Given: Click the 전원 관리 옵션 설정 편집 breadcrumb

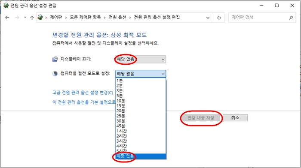Looking at the screenshot, I should click(157, 18).
